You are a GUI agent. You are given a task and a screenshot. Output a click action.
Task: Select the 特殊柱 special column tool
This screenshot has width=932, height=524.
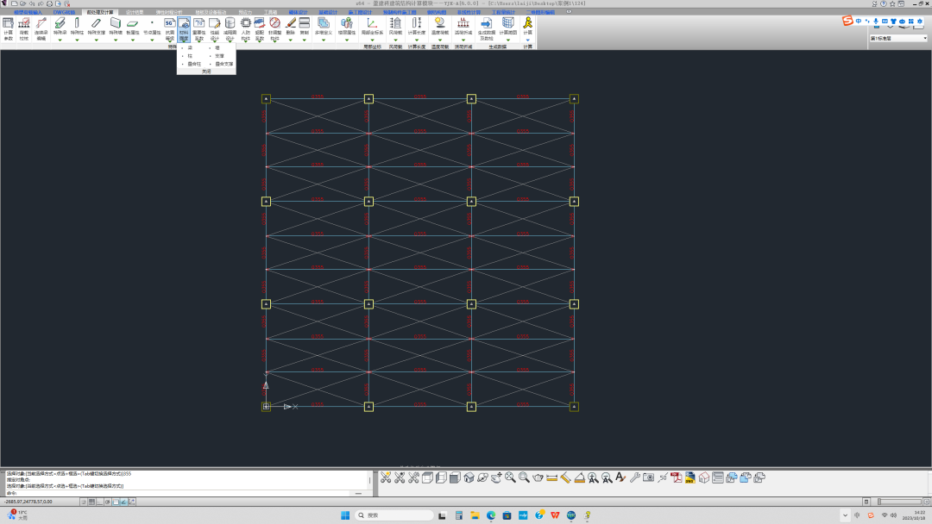coord(77,27)
